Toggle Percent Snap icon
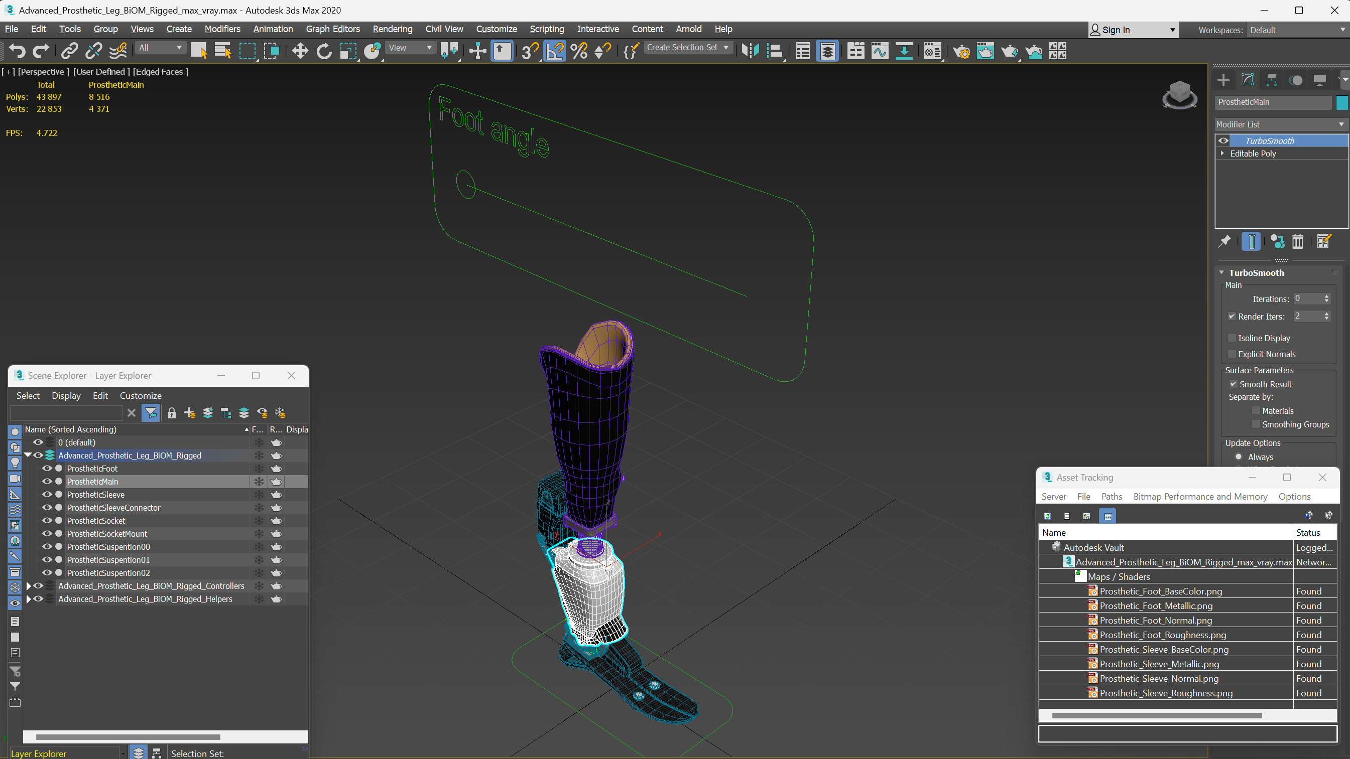 (579, 51)
